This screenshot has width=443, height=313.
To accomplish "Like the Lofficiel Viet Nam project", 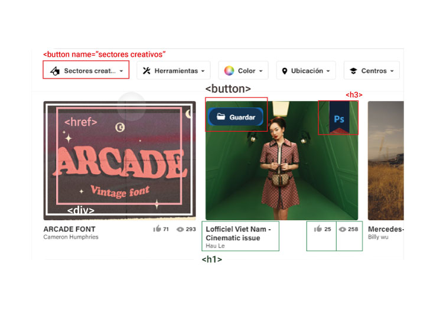I will point(318,229).
